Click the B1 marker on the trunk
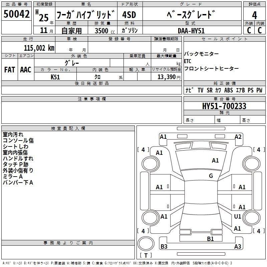Screen dimensions: 267x267 210,239
